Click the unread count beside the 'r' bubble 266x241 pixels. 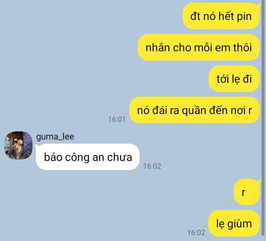tap(228, 202)
